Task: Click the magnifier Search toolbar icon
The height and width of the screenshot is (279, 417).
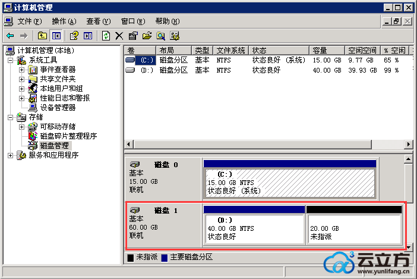Action: click(x=160, y=36)
